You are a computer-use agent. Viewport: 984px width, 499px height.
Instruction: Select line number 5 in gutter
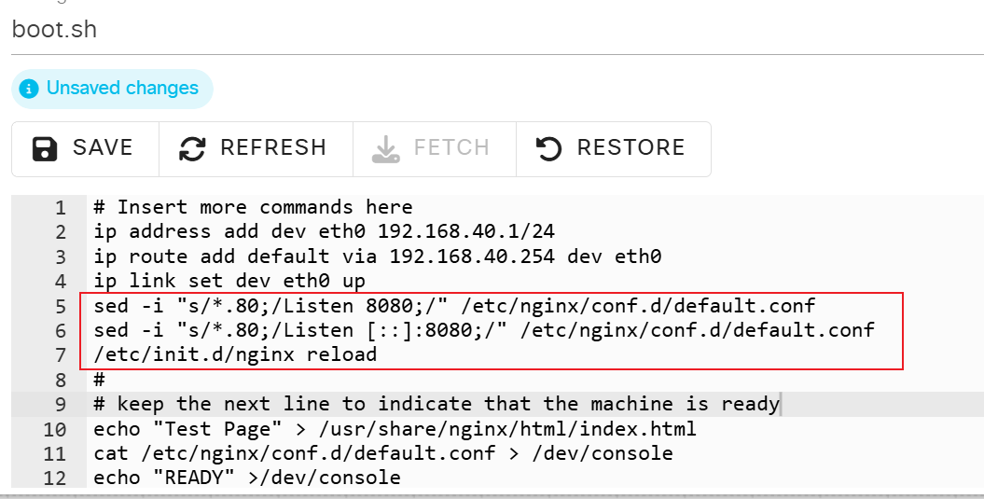tap(61, 306)
